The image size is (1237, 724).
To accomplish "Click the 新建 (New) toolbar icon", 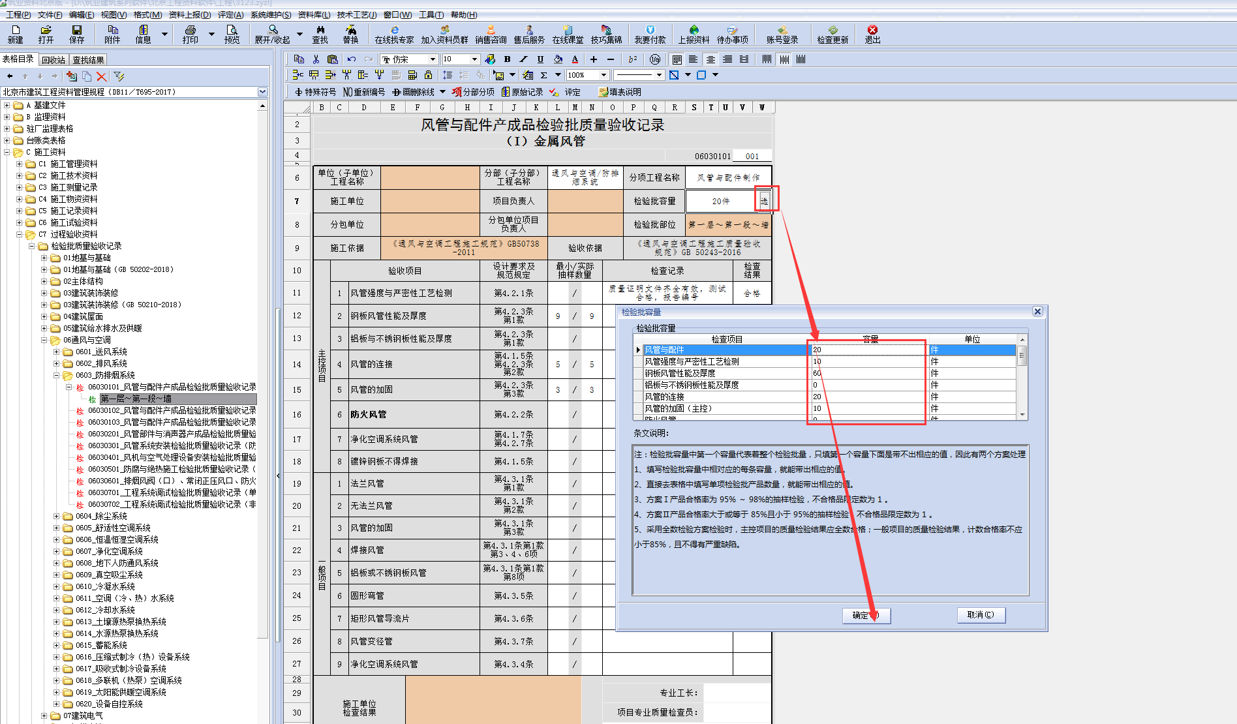I will click(16, 34).
